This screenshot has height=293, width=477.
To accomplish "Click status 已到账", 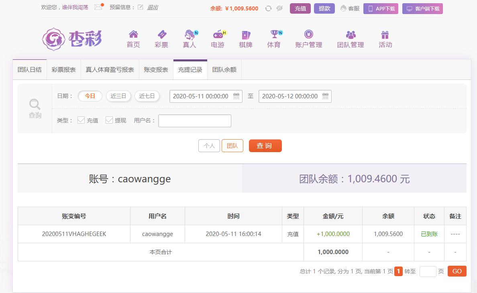I will coord(429,234).
